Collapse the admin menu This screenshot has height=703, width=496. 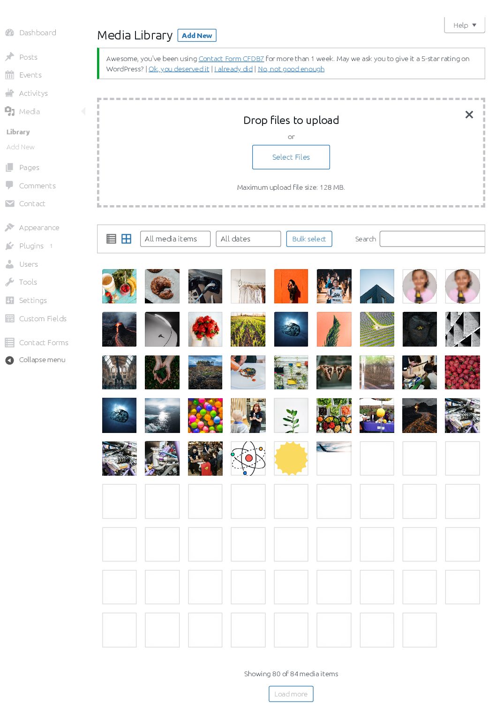[35, 360]
